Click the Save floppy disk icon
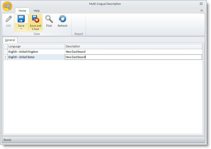 pyautogui.click(x=21, y=19)
